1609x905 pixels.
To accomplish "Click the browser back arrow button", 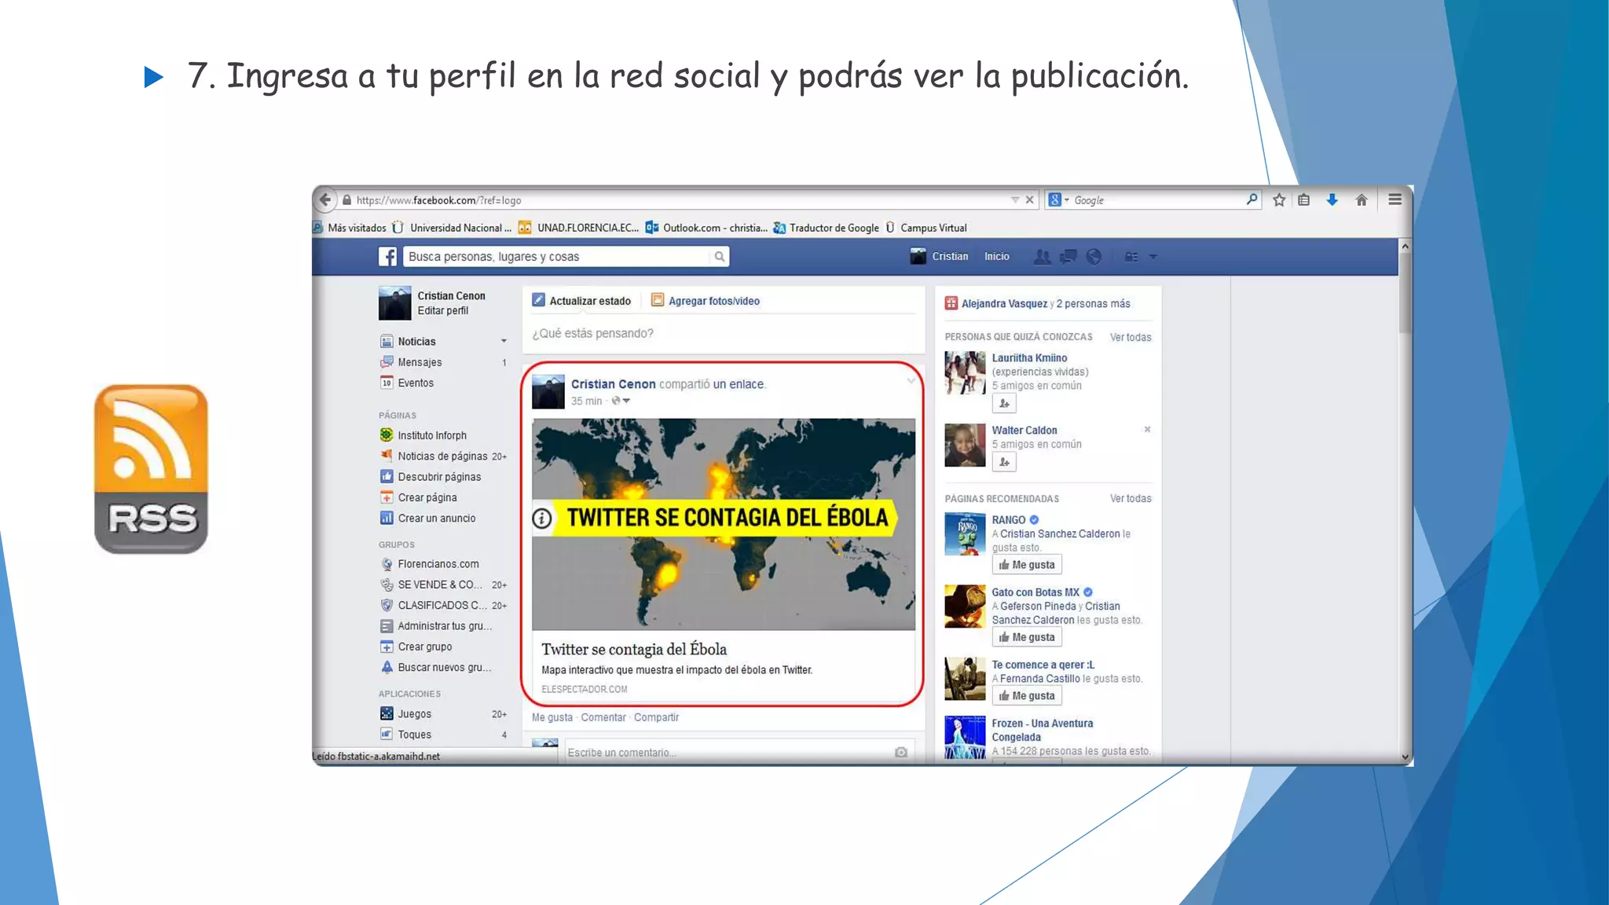I will 324,200.
